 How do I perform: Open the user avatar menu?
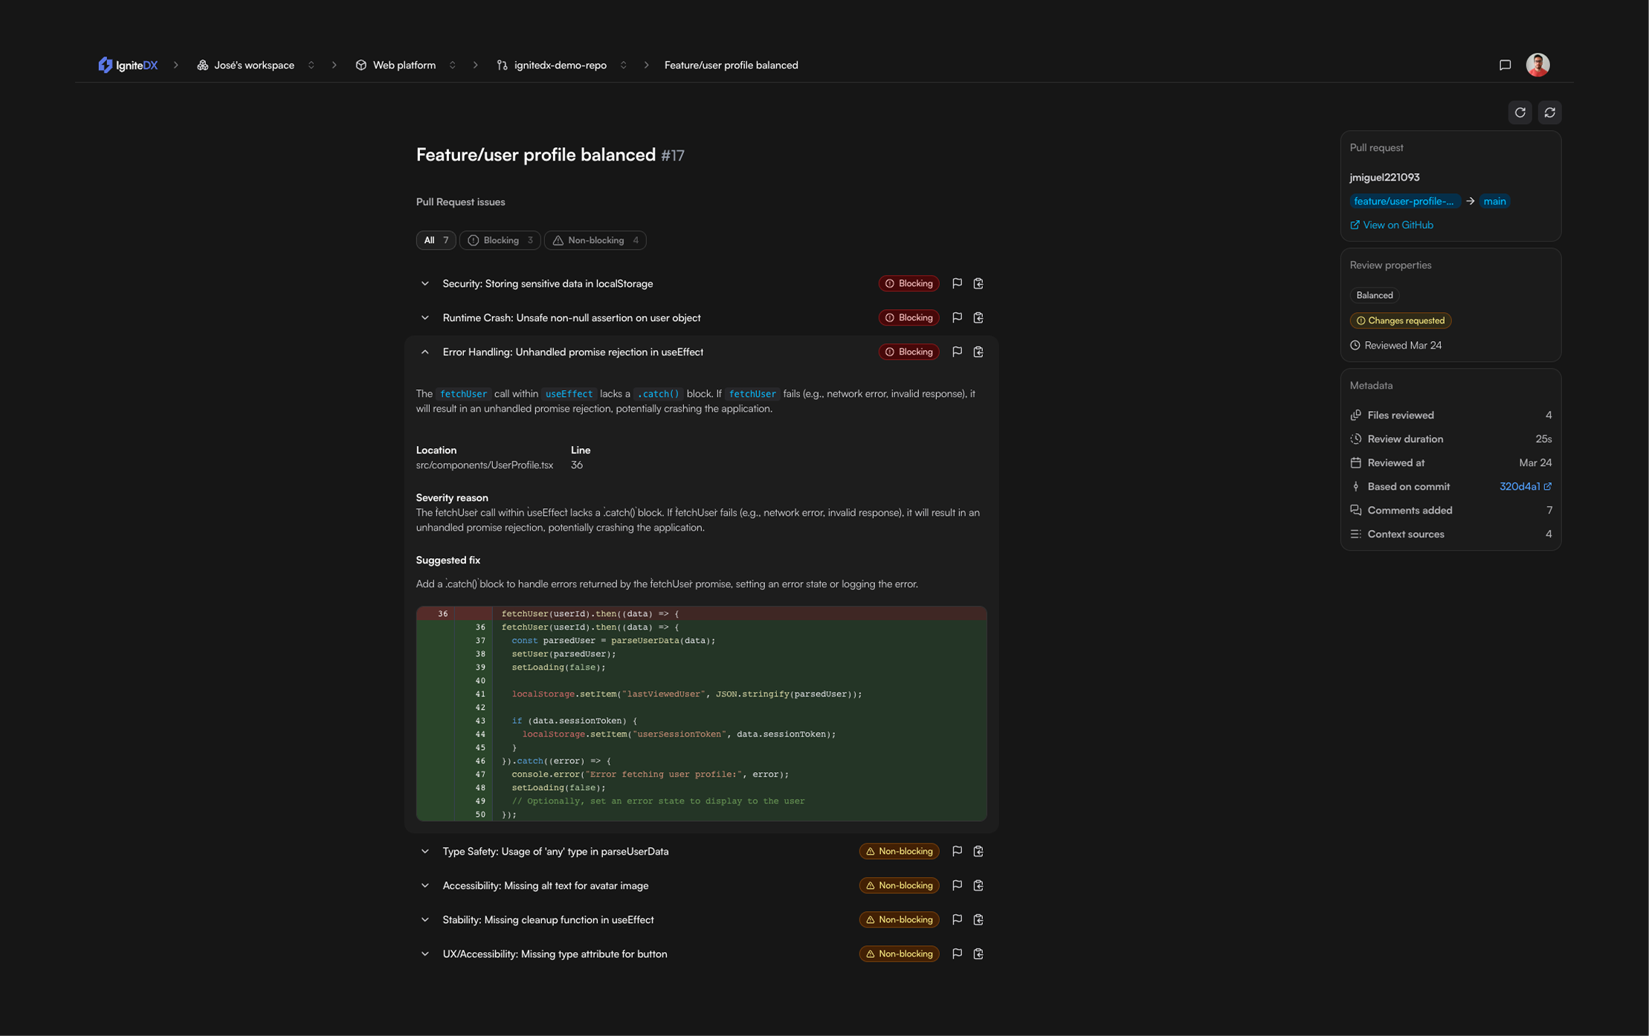click(x=1537, y=65)
